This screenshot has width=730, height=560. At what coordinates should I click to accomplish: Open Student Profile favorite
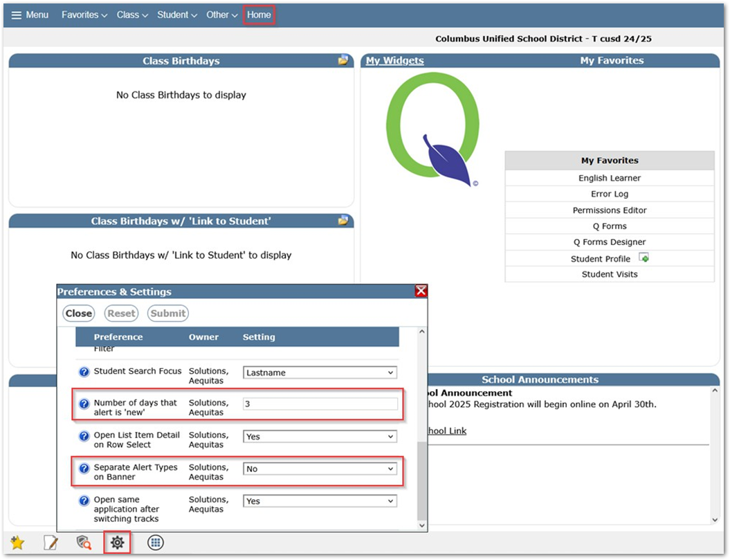click(600, 259)
